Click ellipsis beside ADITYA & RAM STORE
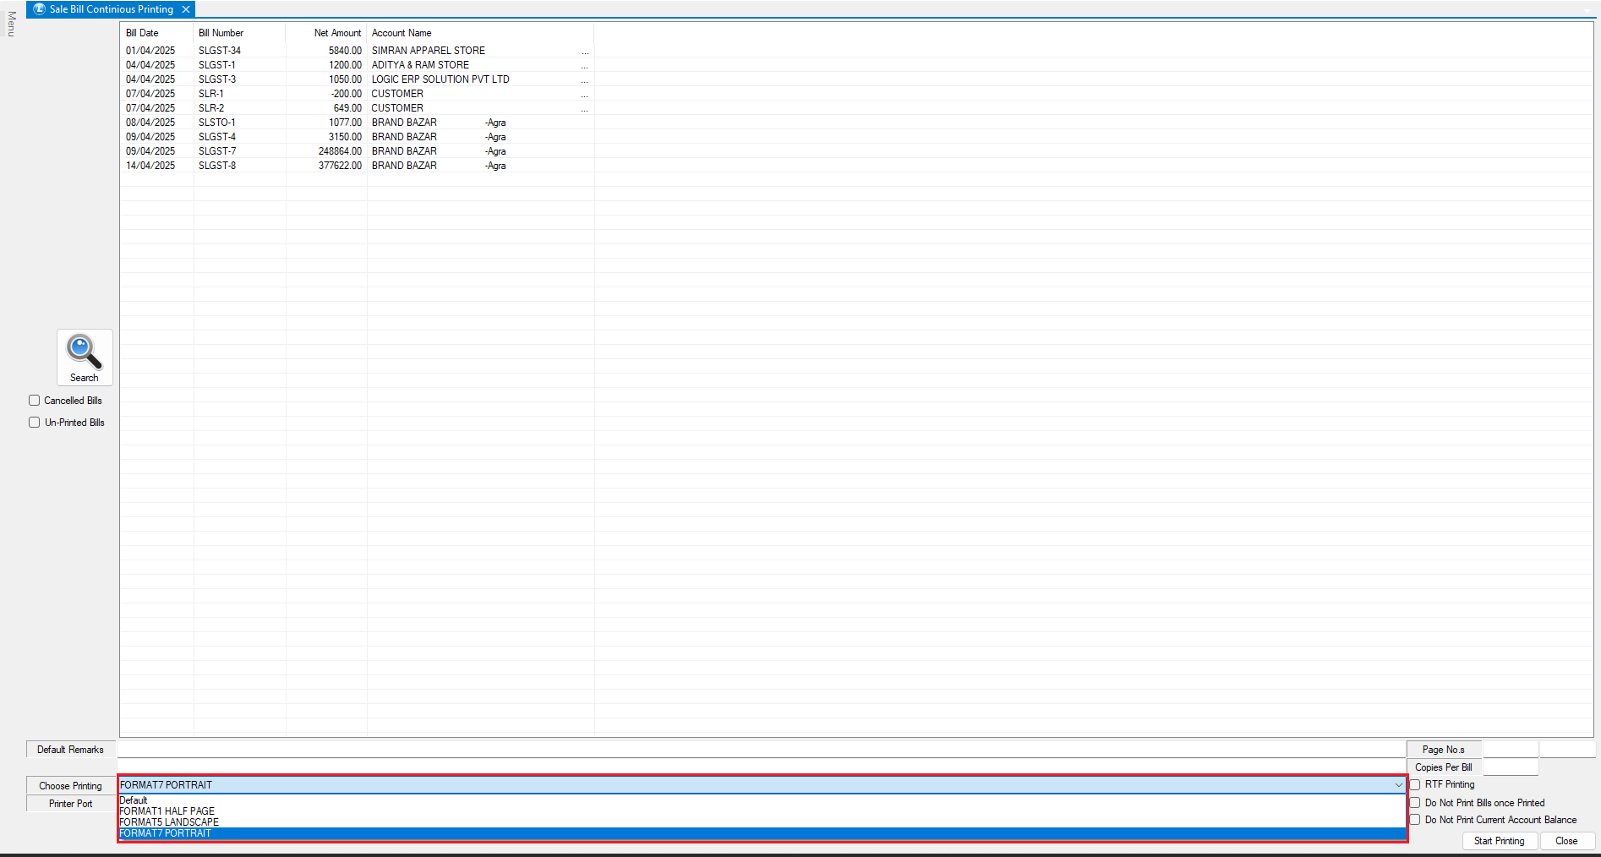Screen dimensions: 1601x857 (x=585, y=66)
